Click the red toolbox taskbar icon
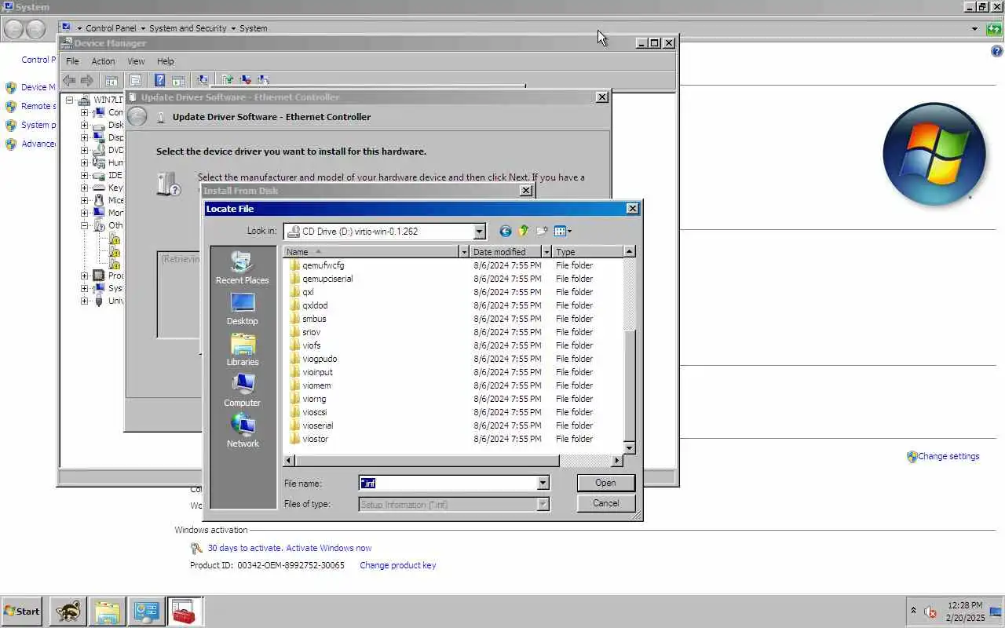1005x628 pixels. [185, 612]
